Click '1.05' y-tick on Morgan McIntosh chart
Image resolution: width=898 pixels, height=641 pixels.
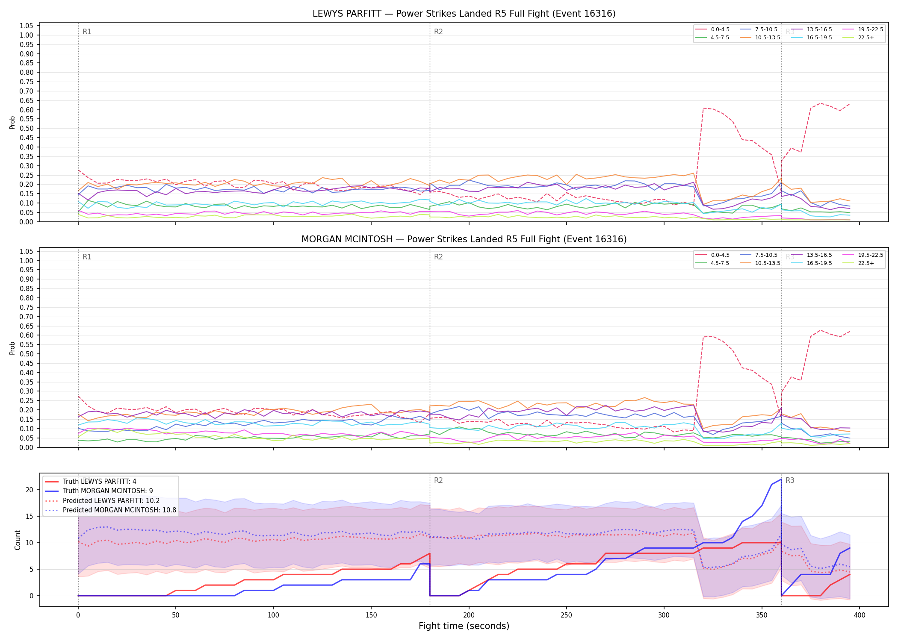pyautogui.click(x=27, y=251)
